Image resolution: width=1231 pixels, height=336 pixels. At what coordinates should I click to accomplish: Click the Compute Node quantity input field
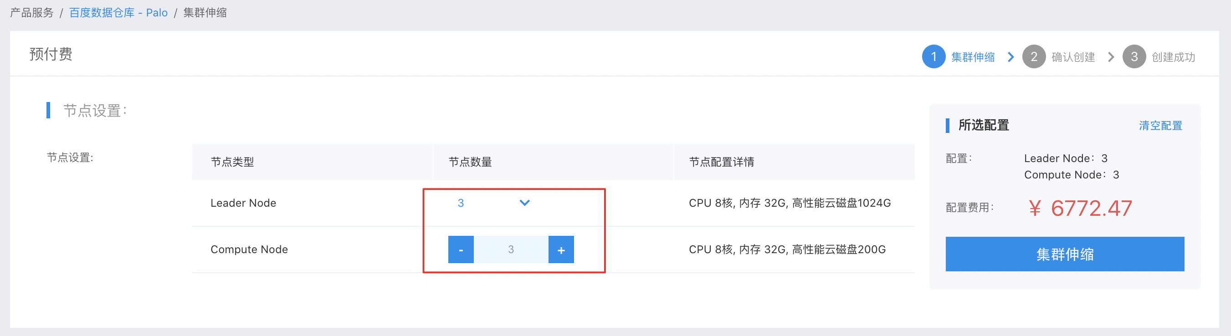point(511,249)
